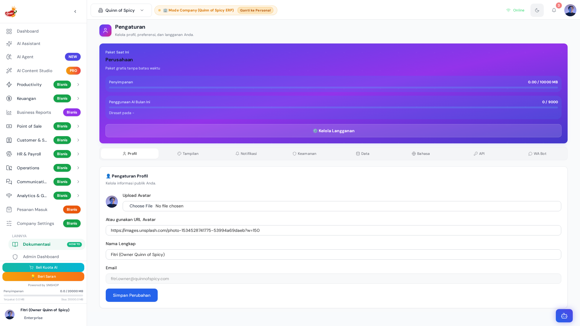The image size is (580, 326).
Task: Toggle dark mode moon icon
Action: coord(537,10)
